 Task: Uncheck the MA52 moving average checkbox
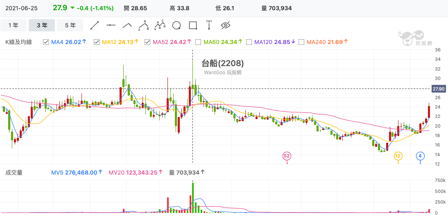[x=147, y=42]
